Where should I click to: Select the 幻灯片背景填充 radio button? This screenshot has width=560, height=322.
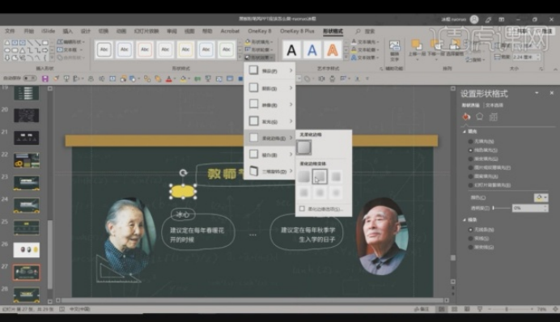(x=470, y=185)
